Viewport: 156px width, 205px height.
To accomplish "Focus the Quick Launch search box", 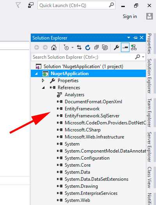I will [76, 5].
